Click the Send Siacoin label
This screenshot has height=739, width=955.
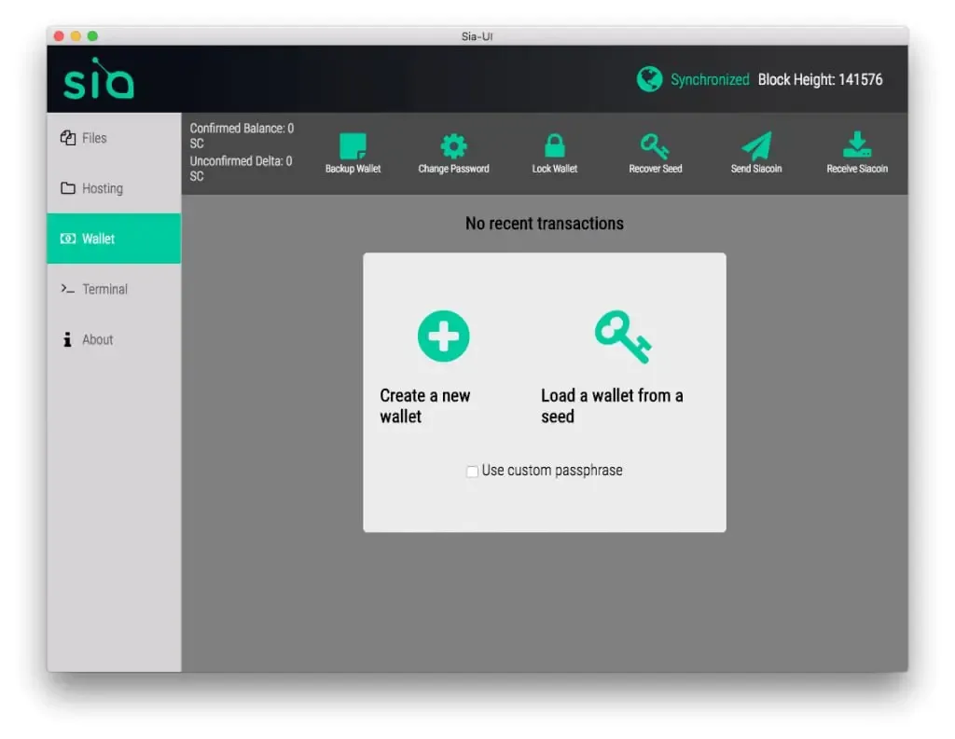point(756,169)
